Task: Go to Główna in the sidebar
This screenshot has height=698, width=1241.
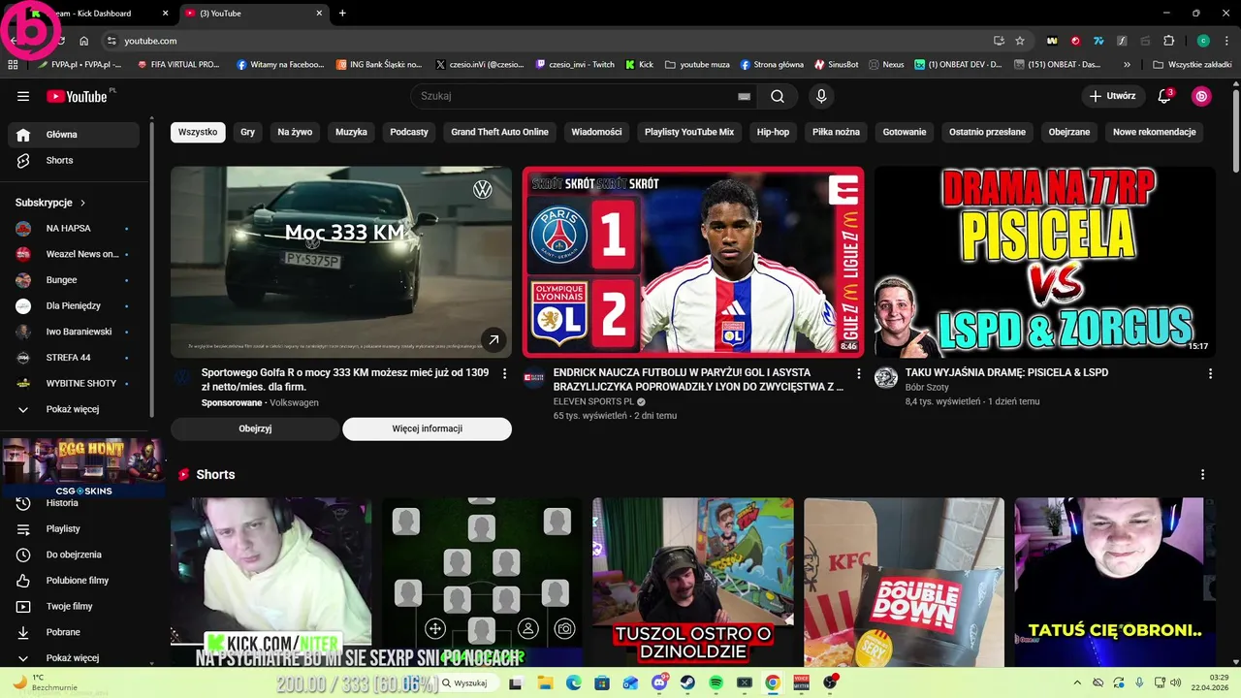Action: coord(74,135)
